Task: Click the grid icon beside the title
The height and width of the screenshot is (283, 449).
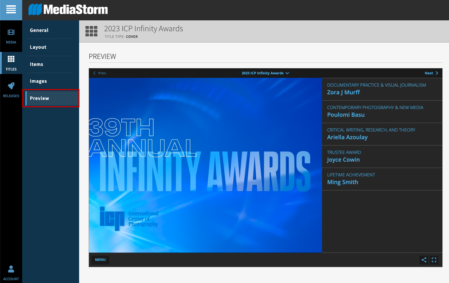Action: pyautogui.click(x=91, y=31)
